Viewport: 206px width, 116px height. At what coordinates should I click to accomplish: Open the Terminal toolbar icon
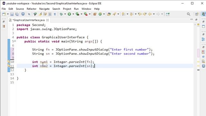pyautogui.click(x=23, y=14)
